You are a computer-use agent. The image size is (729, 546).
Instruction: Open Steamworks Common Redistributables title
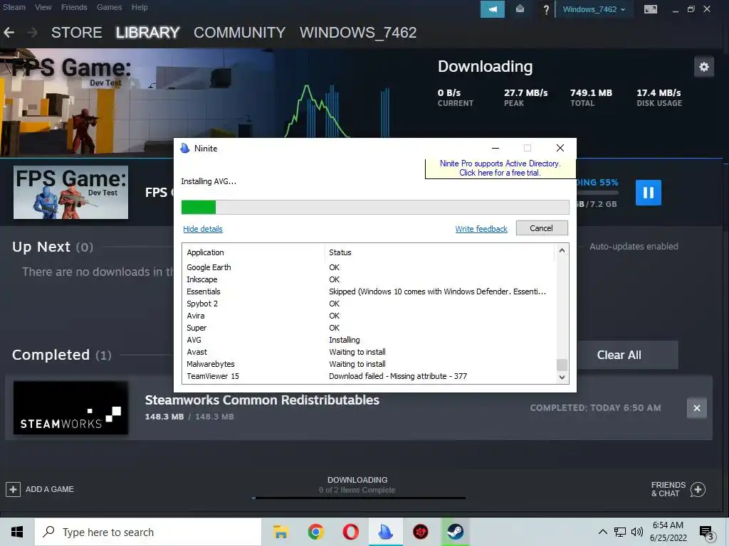(262, 400)
